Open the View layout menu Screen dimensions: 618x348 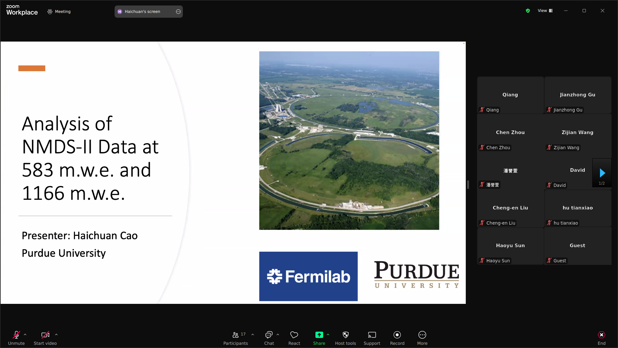pyautogui.click(x=545, y=11)
